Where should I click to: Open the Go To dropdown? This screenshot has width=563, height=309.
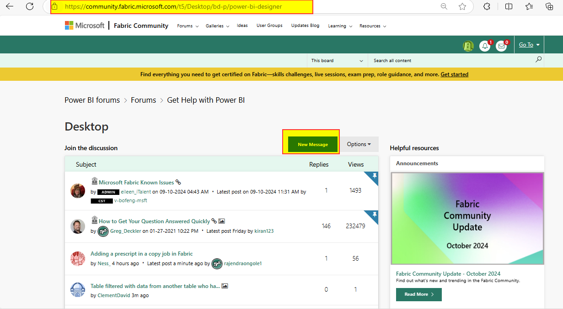(x=530, y=45)
